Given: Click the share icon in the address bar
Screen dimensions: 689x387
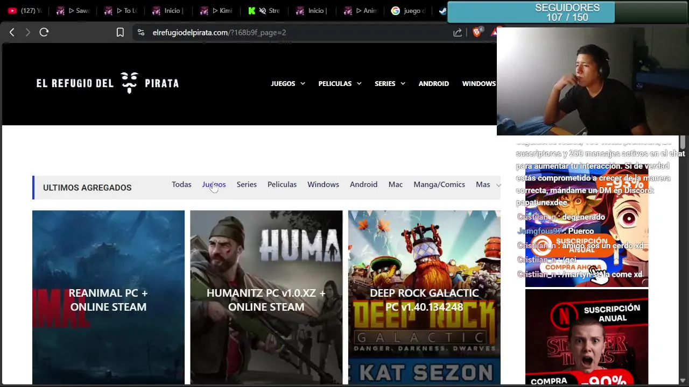Looking at the screenshot, I should pos(458,32).
